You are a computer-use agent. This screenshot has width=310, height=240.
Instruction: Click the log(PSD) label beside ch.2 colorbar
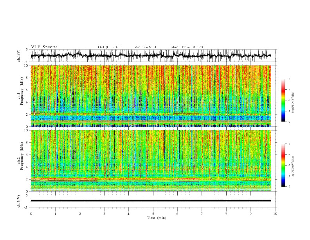[x=293, y=167]
